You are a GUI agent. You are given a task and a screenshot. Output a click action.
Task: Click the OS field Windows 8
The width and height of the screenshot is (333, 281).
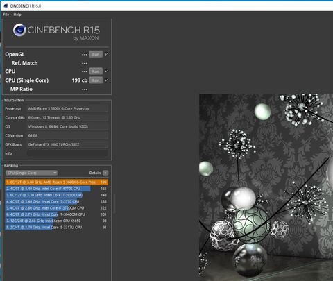(x=67, y=126)
